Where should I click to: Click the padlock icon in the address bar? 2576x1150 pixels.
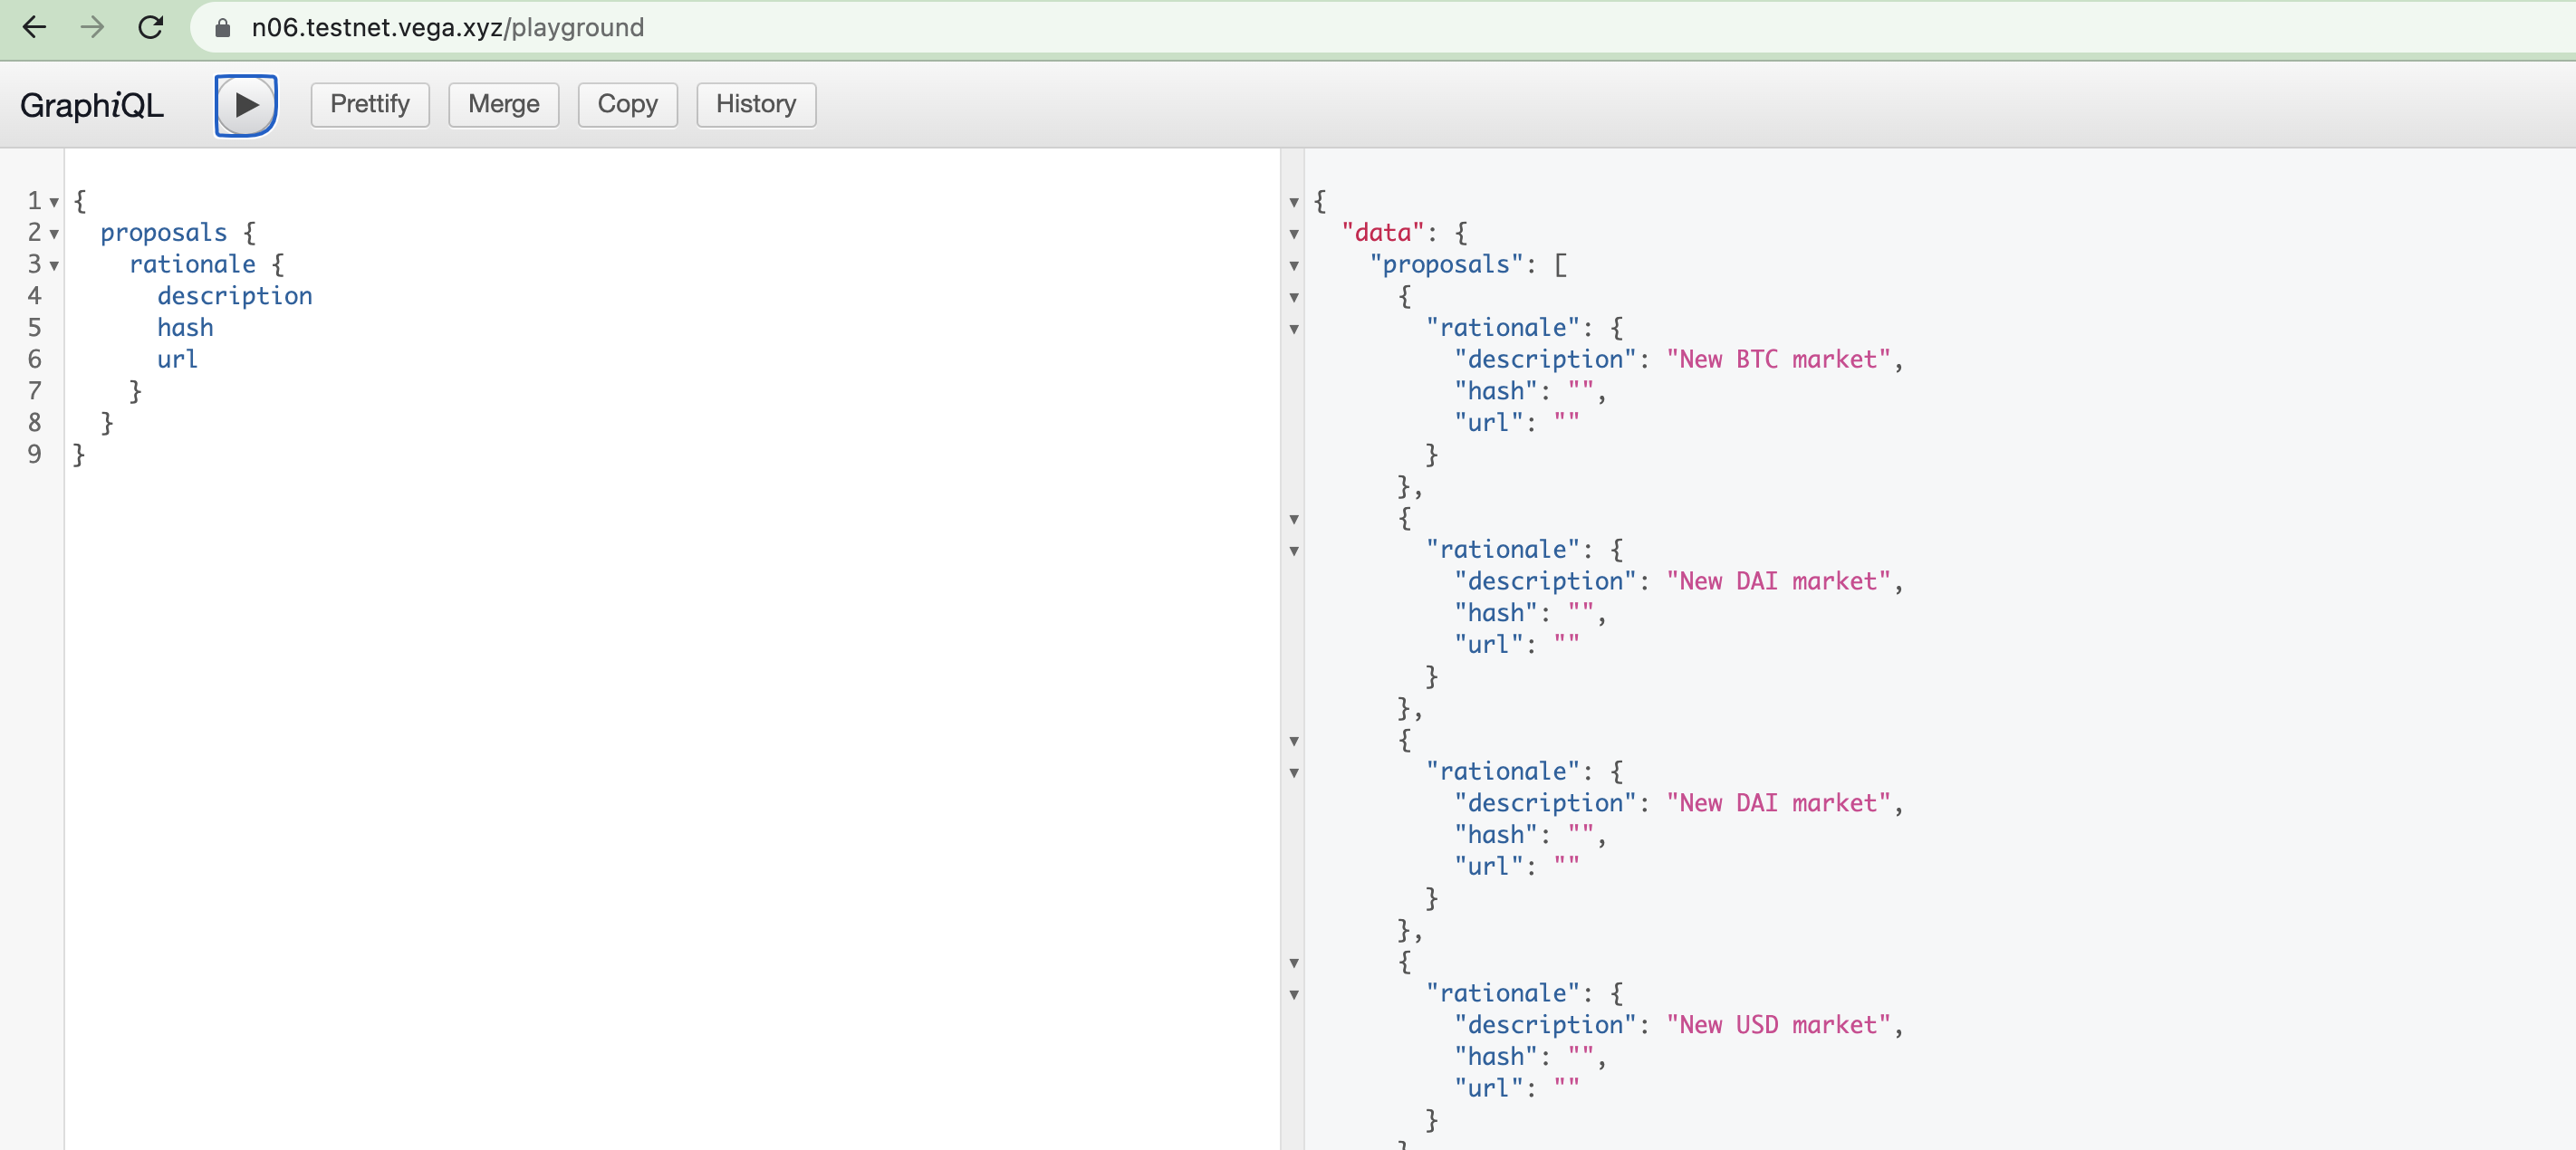click(x=222, y=27)
